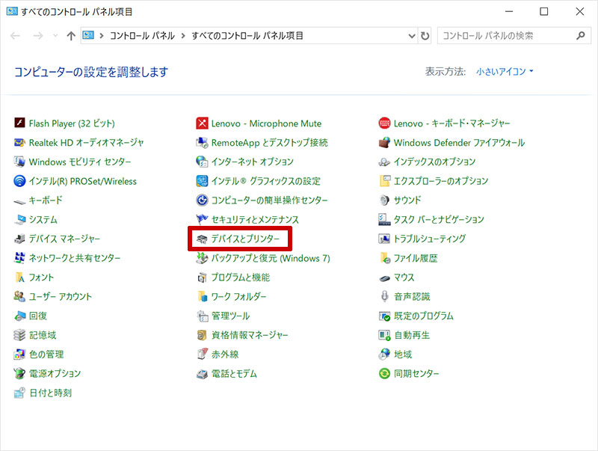This screenshot has width=598, height=451.
Task: Click the ファイル履歴 icon
Action: coord(384,258)
